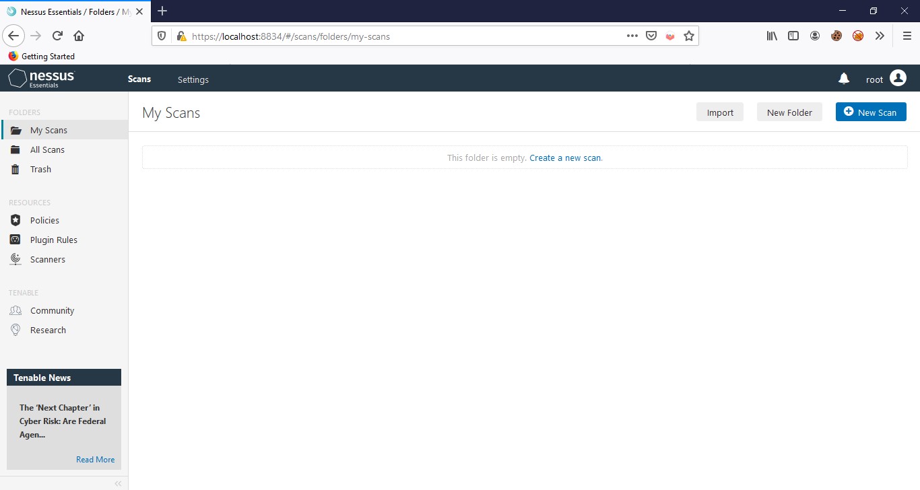
Task: Click the root username text
Action: click(874, 79)
